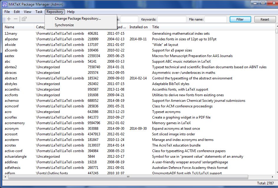Select the acroflex package
This screenshot has height=188, width=278.
(x=11, y=117)
